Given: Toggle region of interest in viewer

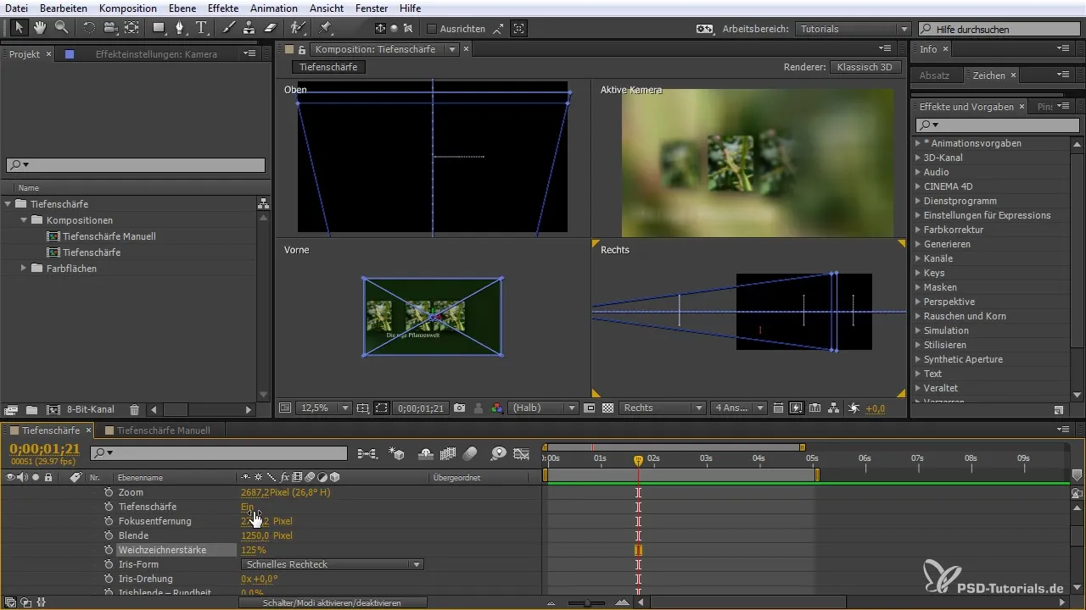Looking at the screenshot, I should [590, 408].
